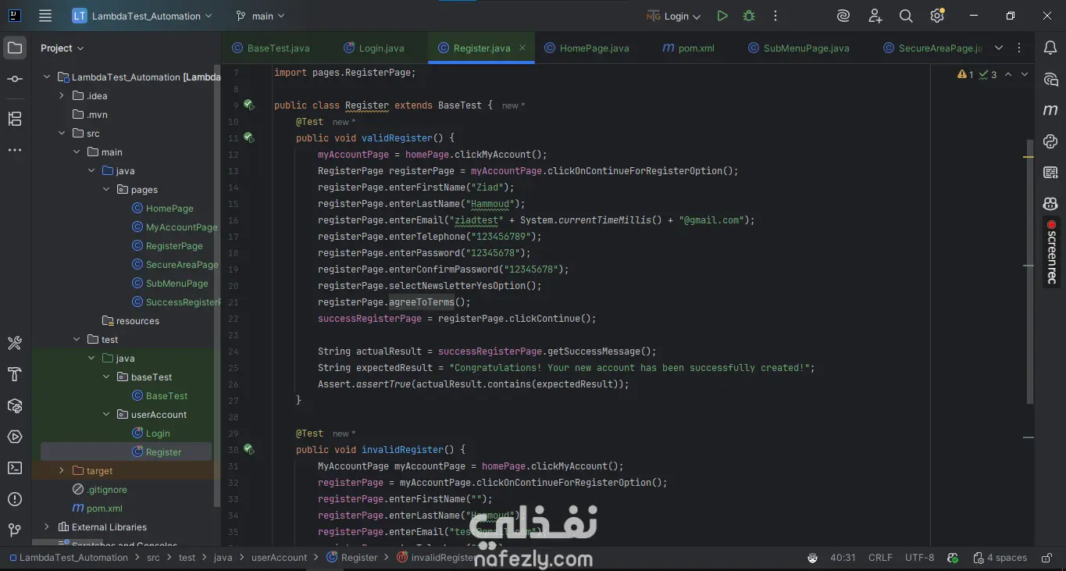Collapse the pages package

(x=106, y=190)
